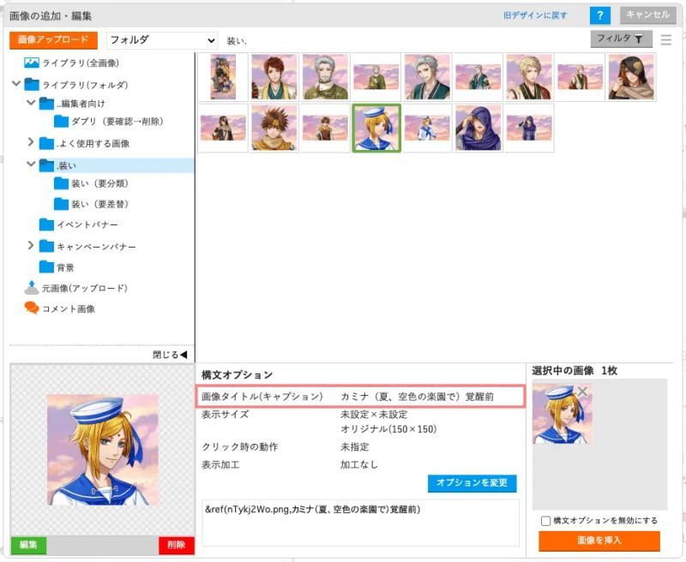Select 装い（要分類） folder in tree

tap(99, 183)
